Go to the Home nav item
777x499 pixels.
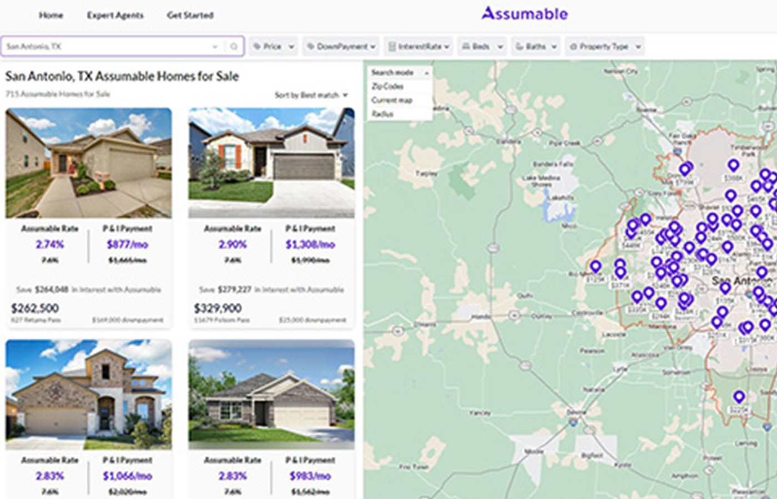tap(51, 15)
